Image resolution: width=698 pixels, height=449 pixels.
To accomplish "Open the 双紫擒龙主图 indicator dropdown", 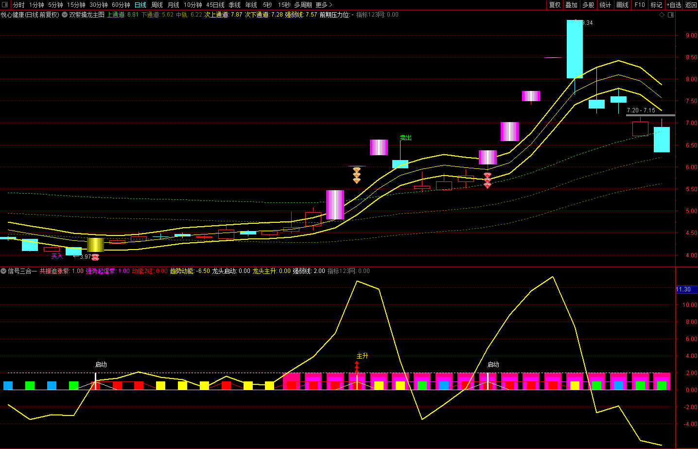I will pyautogui.click(x=65, y=15).
